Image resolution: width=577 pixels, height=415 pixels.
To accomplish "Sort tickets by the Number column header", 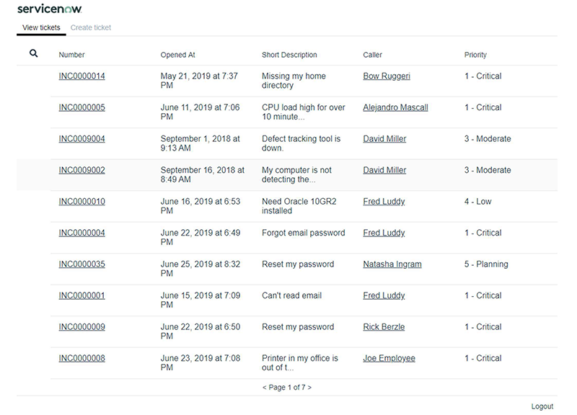I will pyautogui.click(x=69, y=54).
